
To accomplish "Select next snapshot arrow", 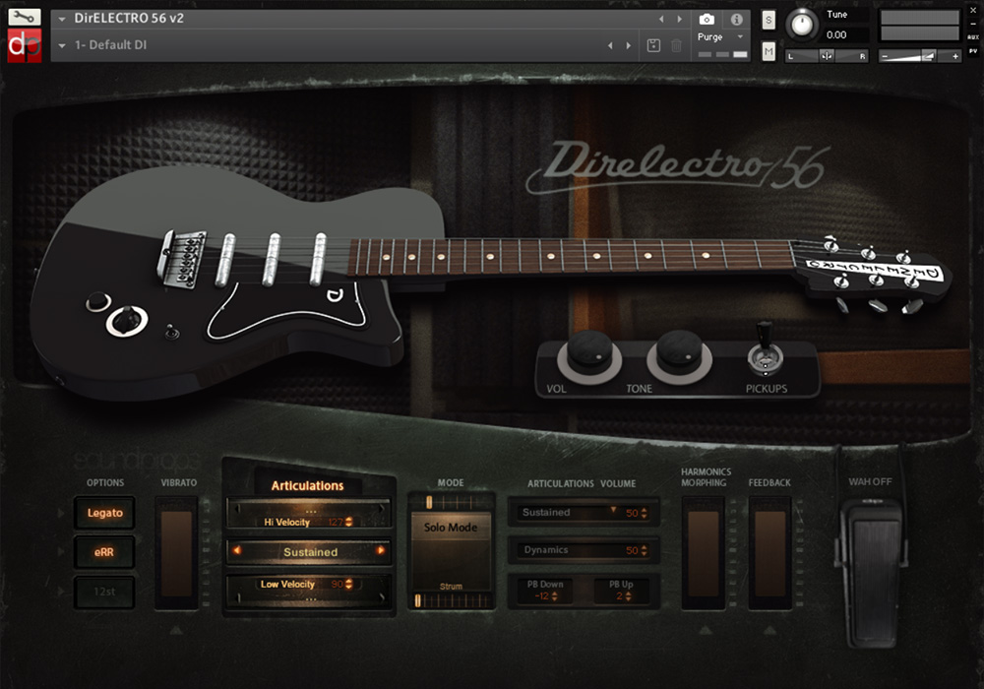I will tap(628, 45).
